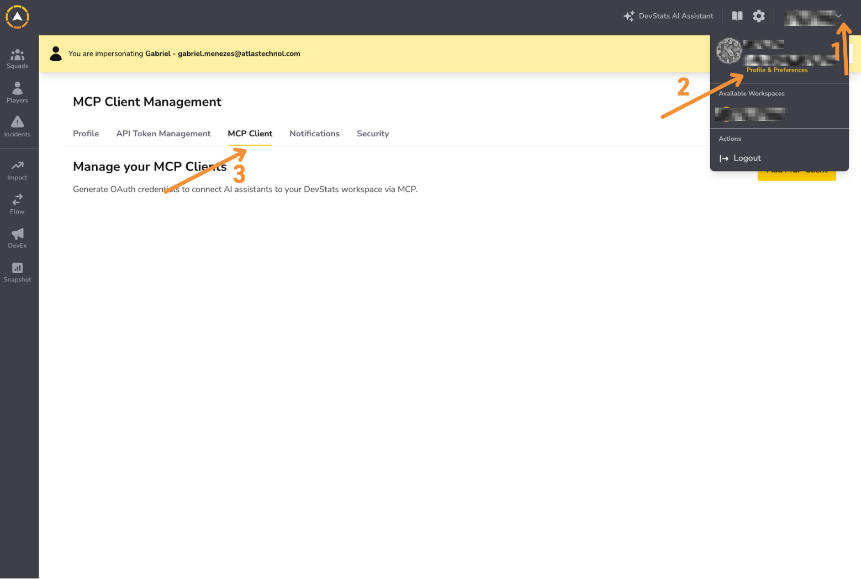861x579 pixels.
Task: Collapse the user account dropdown chevron
Action: coord(838,16)
